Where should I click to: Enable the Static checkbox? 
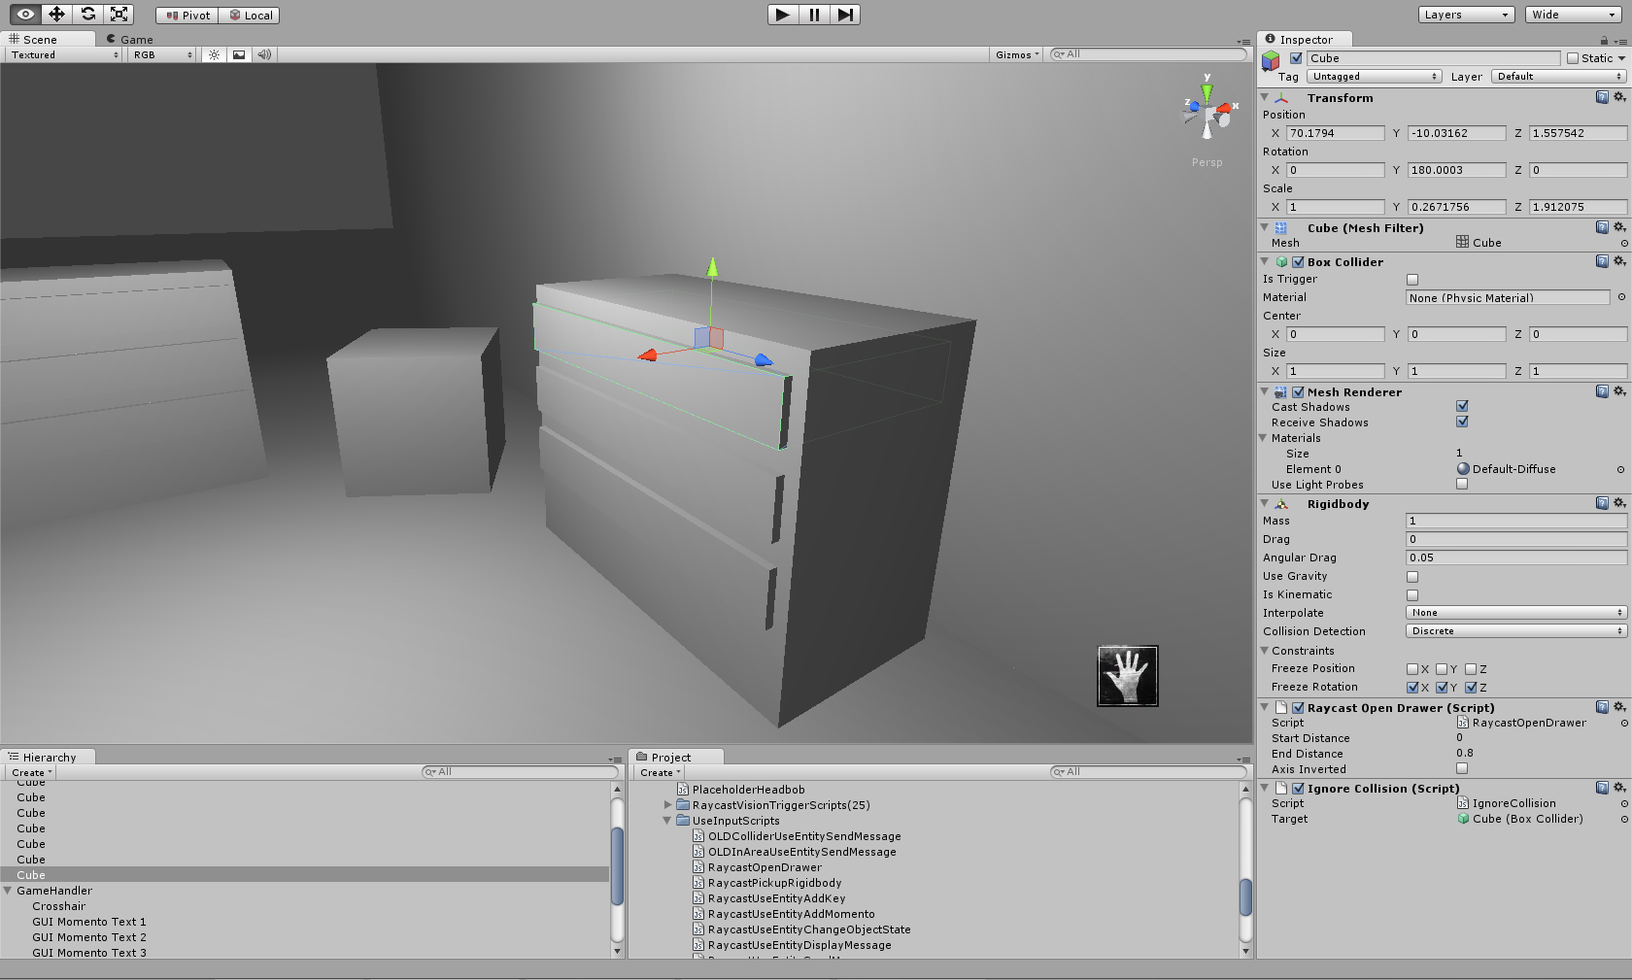coord(1573,58)
